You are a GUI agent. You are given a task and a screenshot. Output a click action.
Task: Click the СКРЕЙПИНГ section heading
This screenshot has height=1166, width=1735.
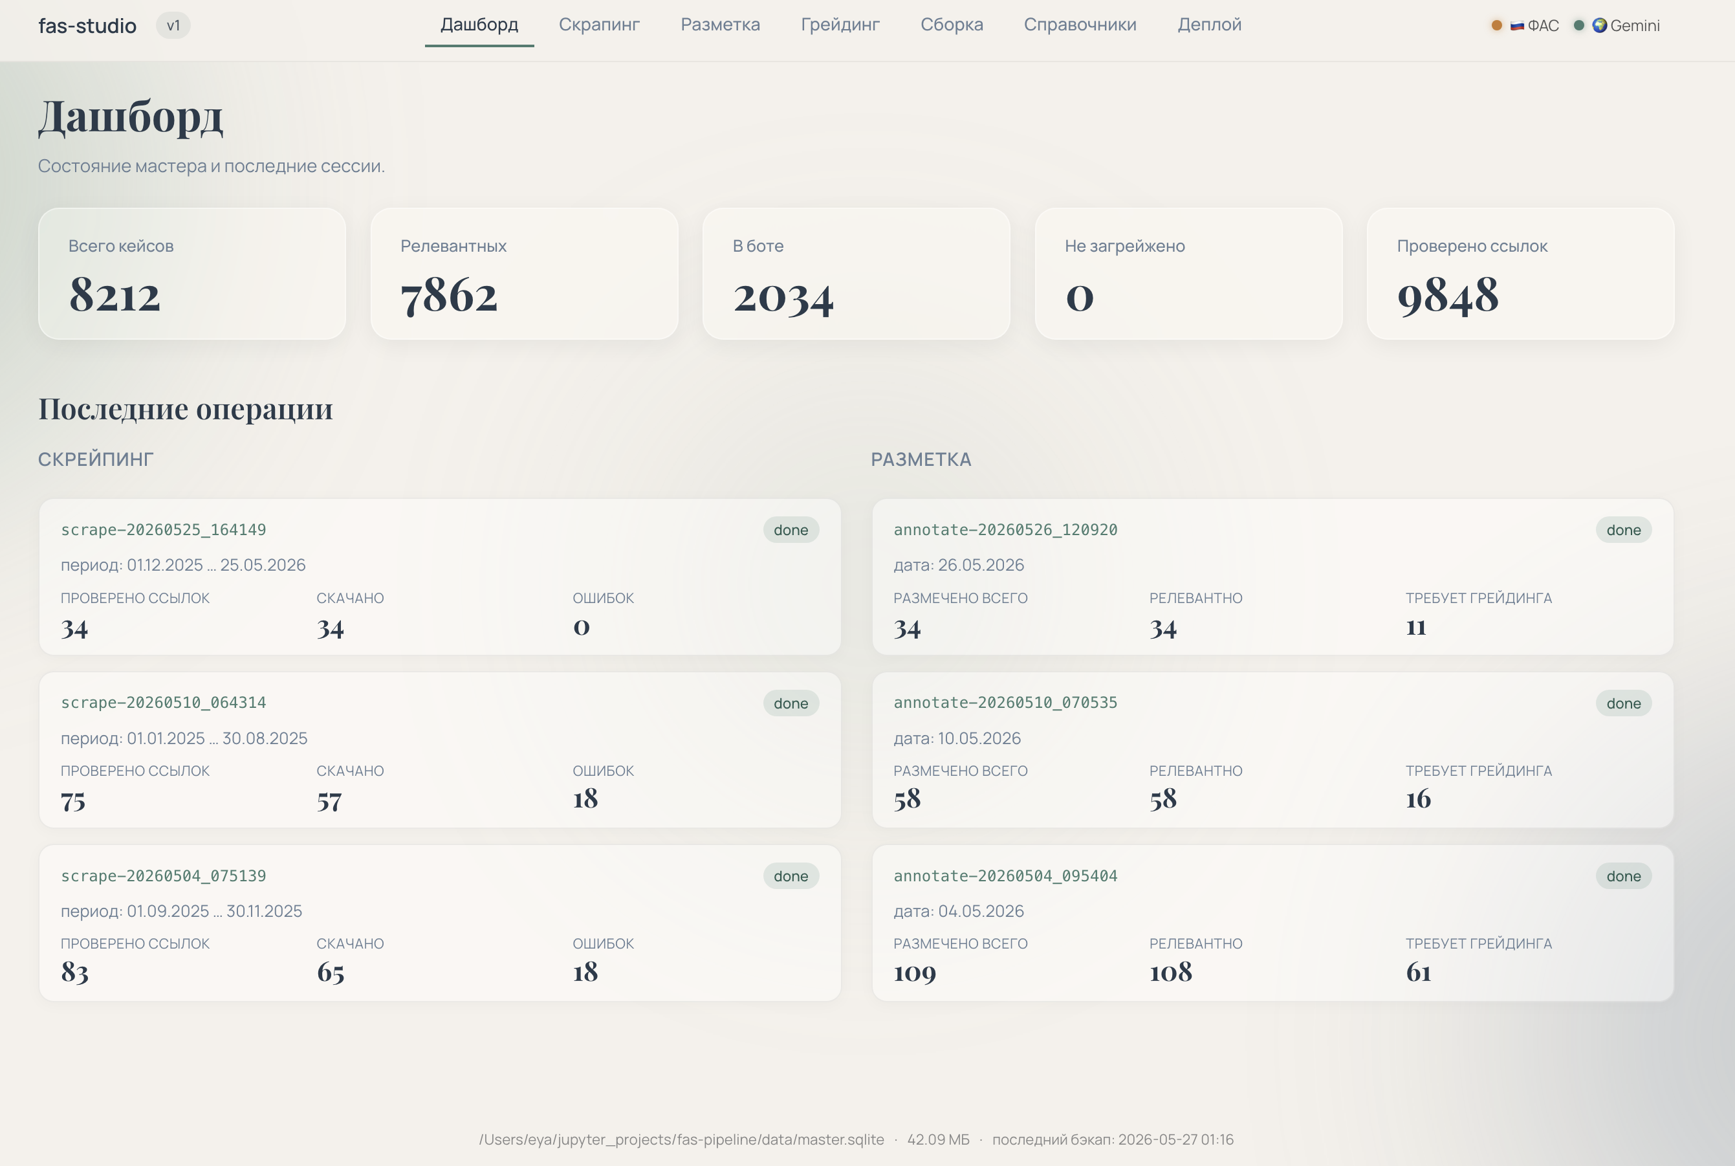tap(96, 459)
